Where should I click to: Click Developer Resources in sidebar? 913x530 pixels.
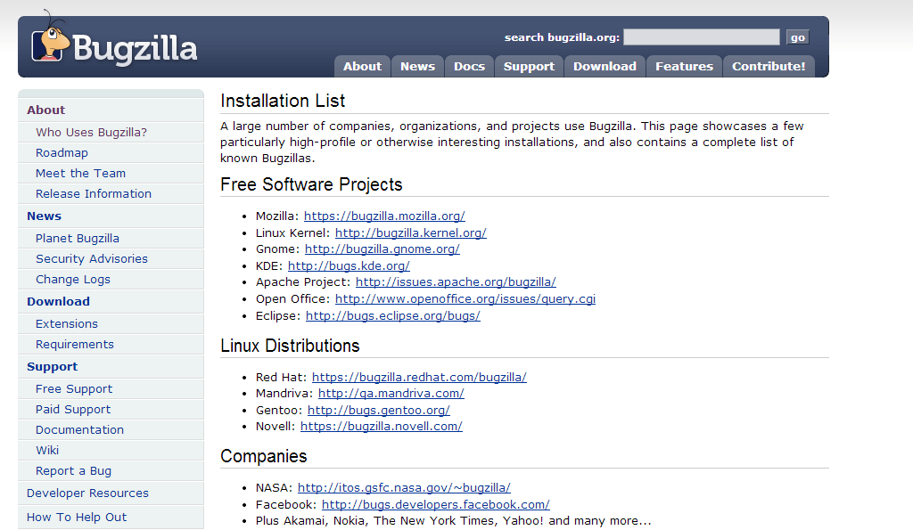(87, 493)
